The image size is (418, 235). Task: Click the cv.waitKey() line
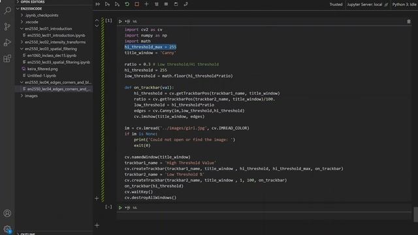click(138, 192)
